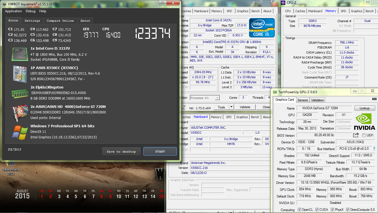
Task: Click the GPU-Z title bar icon
Action: click(x=275, y=92)
